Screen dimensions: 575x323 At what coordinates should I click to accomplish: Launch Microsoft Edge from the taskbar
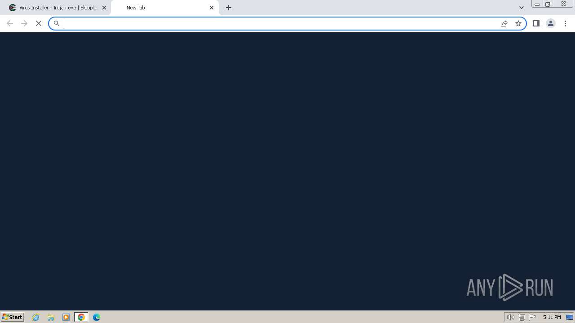[x=97, y=317]
